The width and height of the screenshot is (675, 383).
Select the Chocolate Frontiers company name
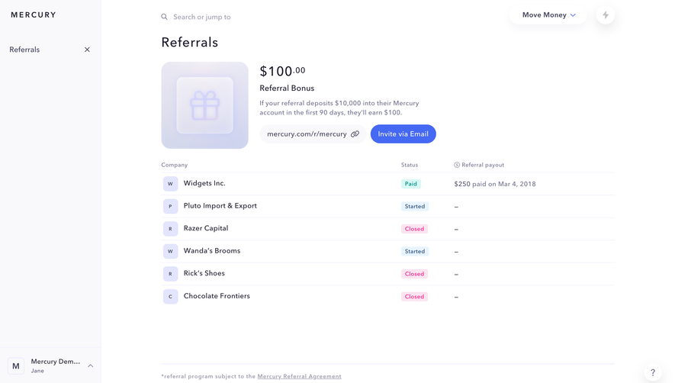[217, 296]
